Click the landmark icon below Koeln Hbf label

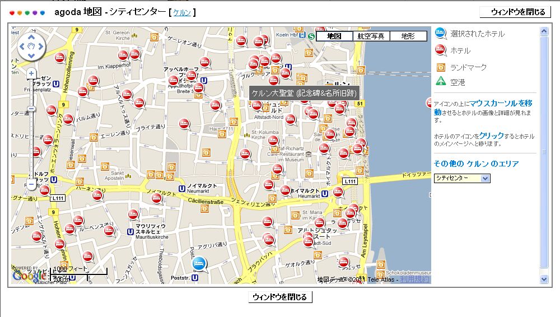click(x=309, y=53)
